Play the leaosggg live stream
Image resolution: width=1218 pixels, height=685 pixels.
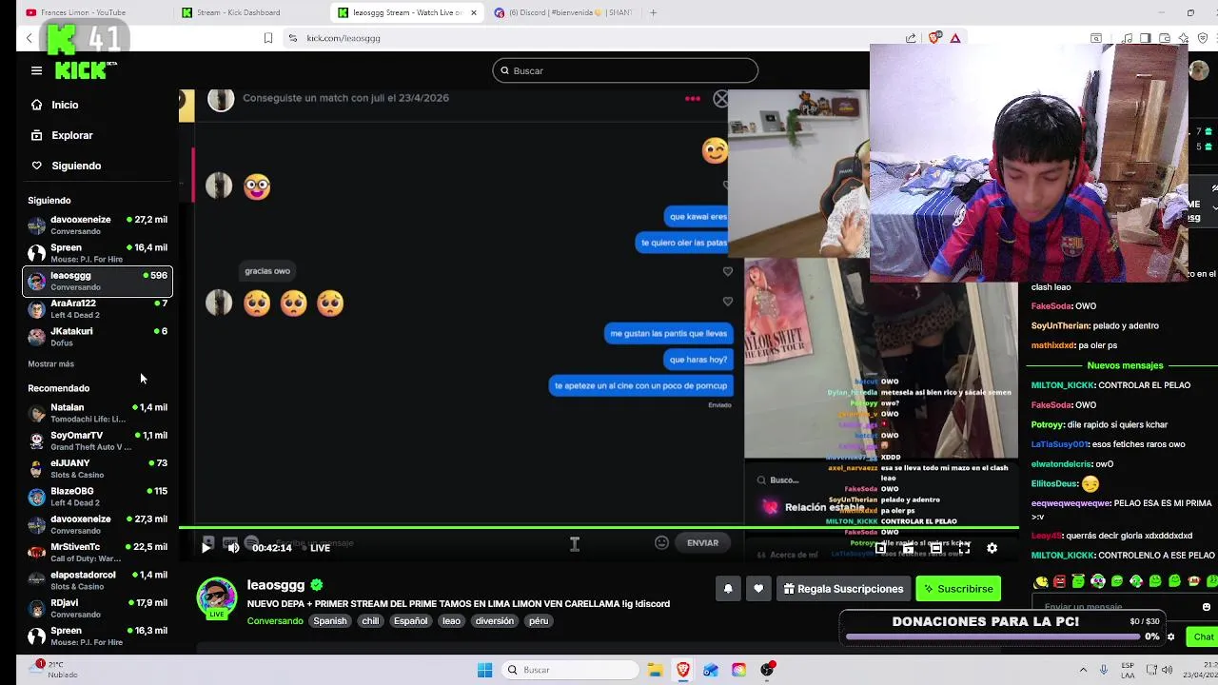tap(206, 547)
